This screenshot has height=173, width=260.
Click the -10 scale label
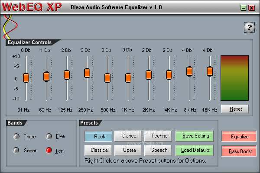click(x=16, y=99)
